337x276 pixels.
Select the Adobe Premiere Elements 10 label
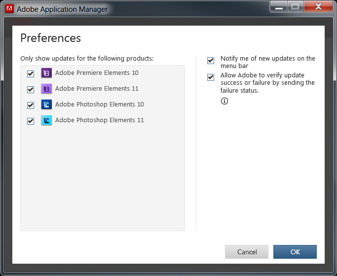point(97,73)
